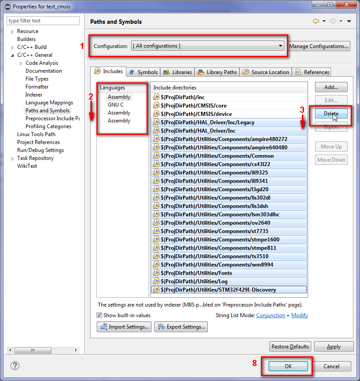360x381 pixels.
Task: Select GNU C in Languages list
Action: (116, 105)
